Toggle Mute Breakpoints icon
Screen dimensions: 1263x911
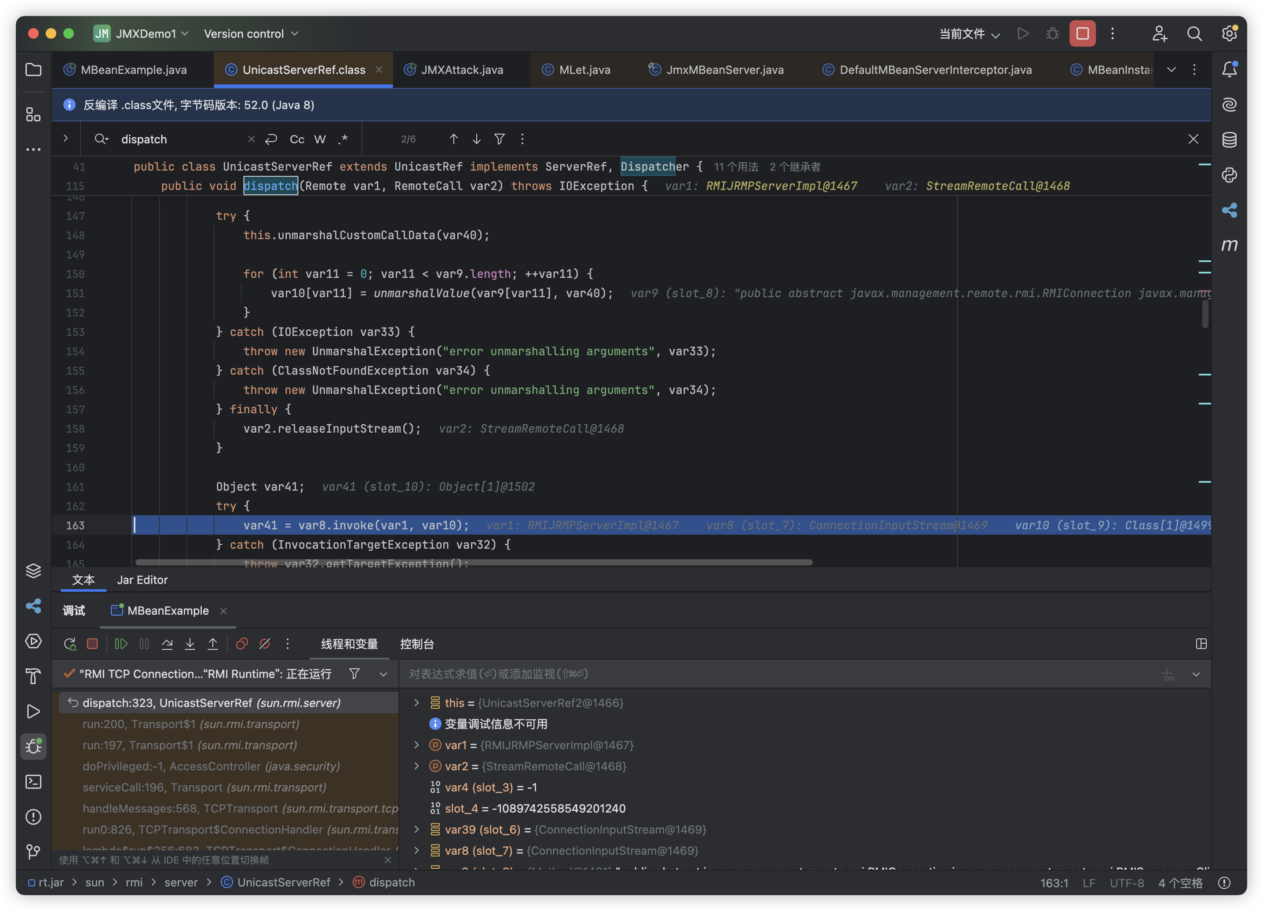pos(264,644)
